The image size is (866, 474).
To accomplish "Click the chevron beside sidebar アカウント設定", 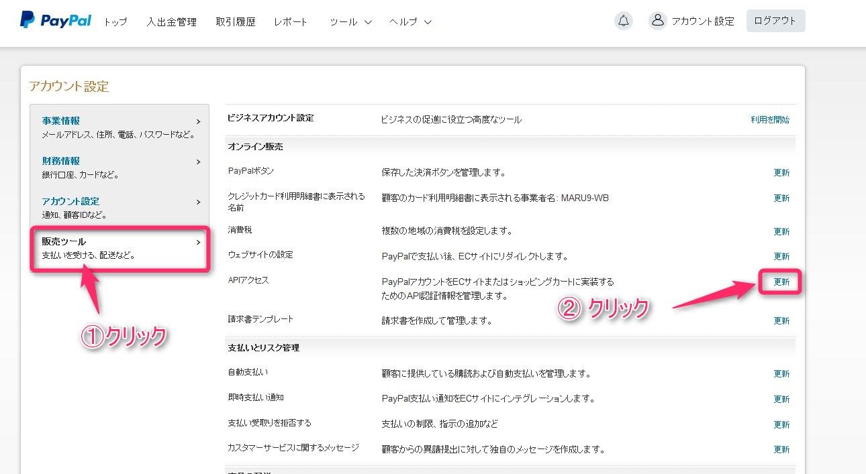I will pos(198,202).
